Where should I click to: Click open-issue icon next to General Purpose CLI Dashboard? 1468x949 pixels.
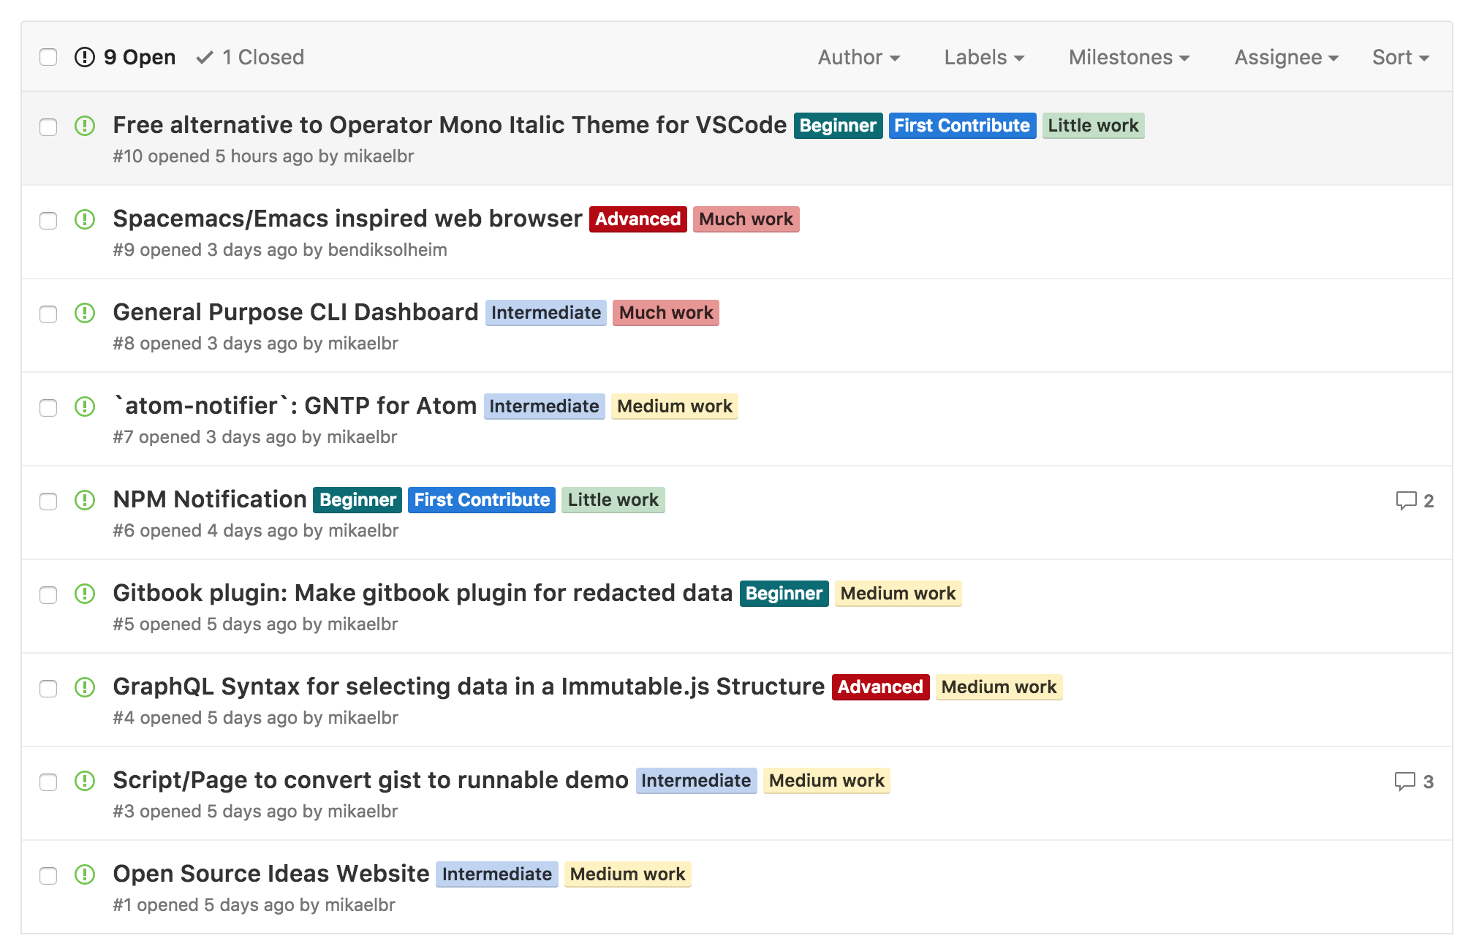pyautogui.click(x=85, y=313)
